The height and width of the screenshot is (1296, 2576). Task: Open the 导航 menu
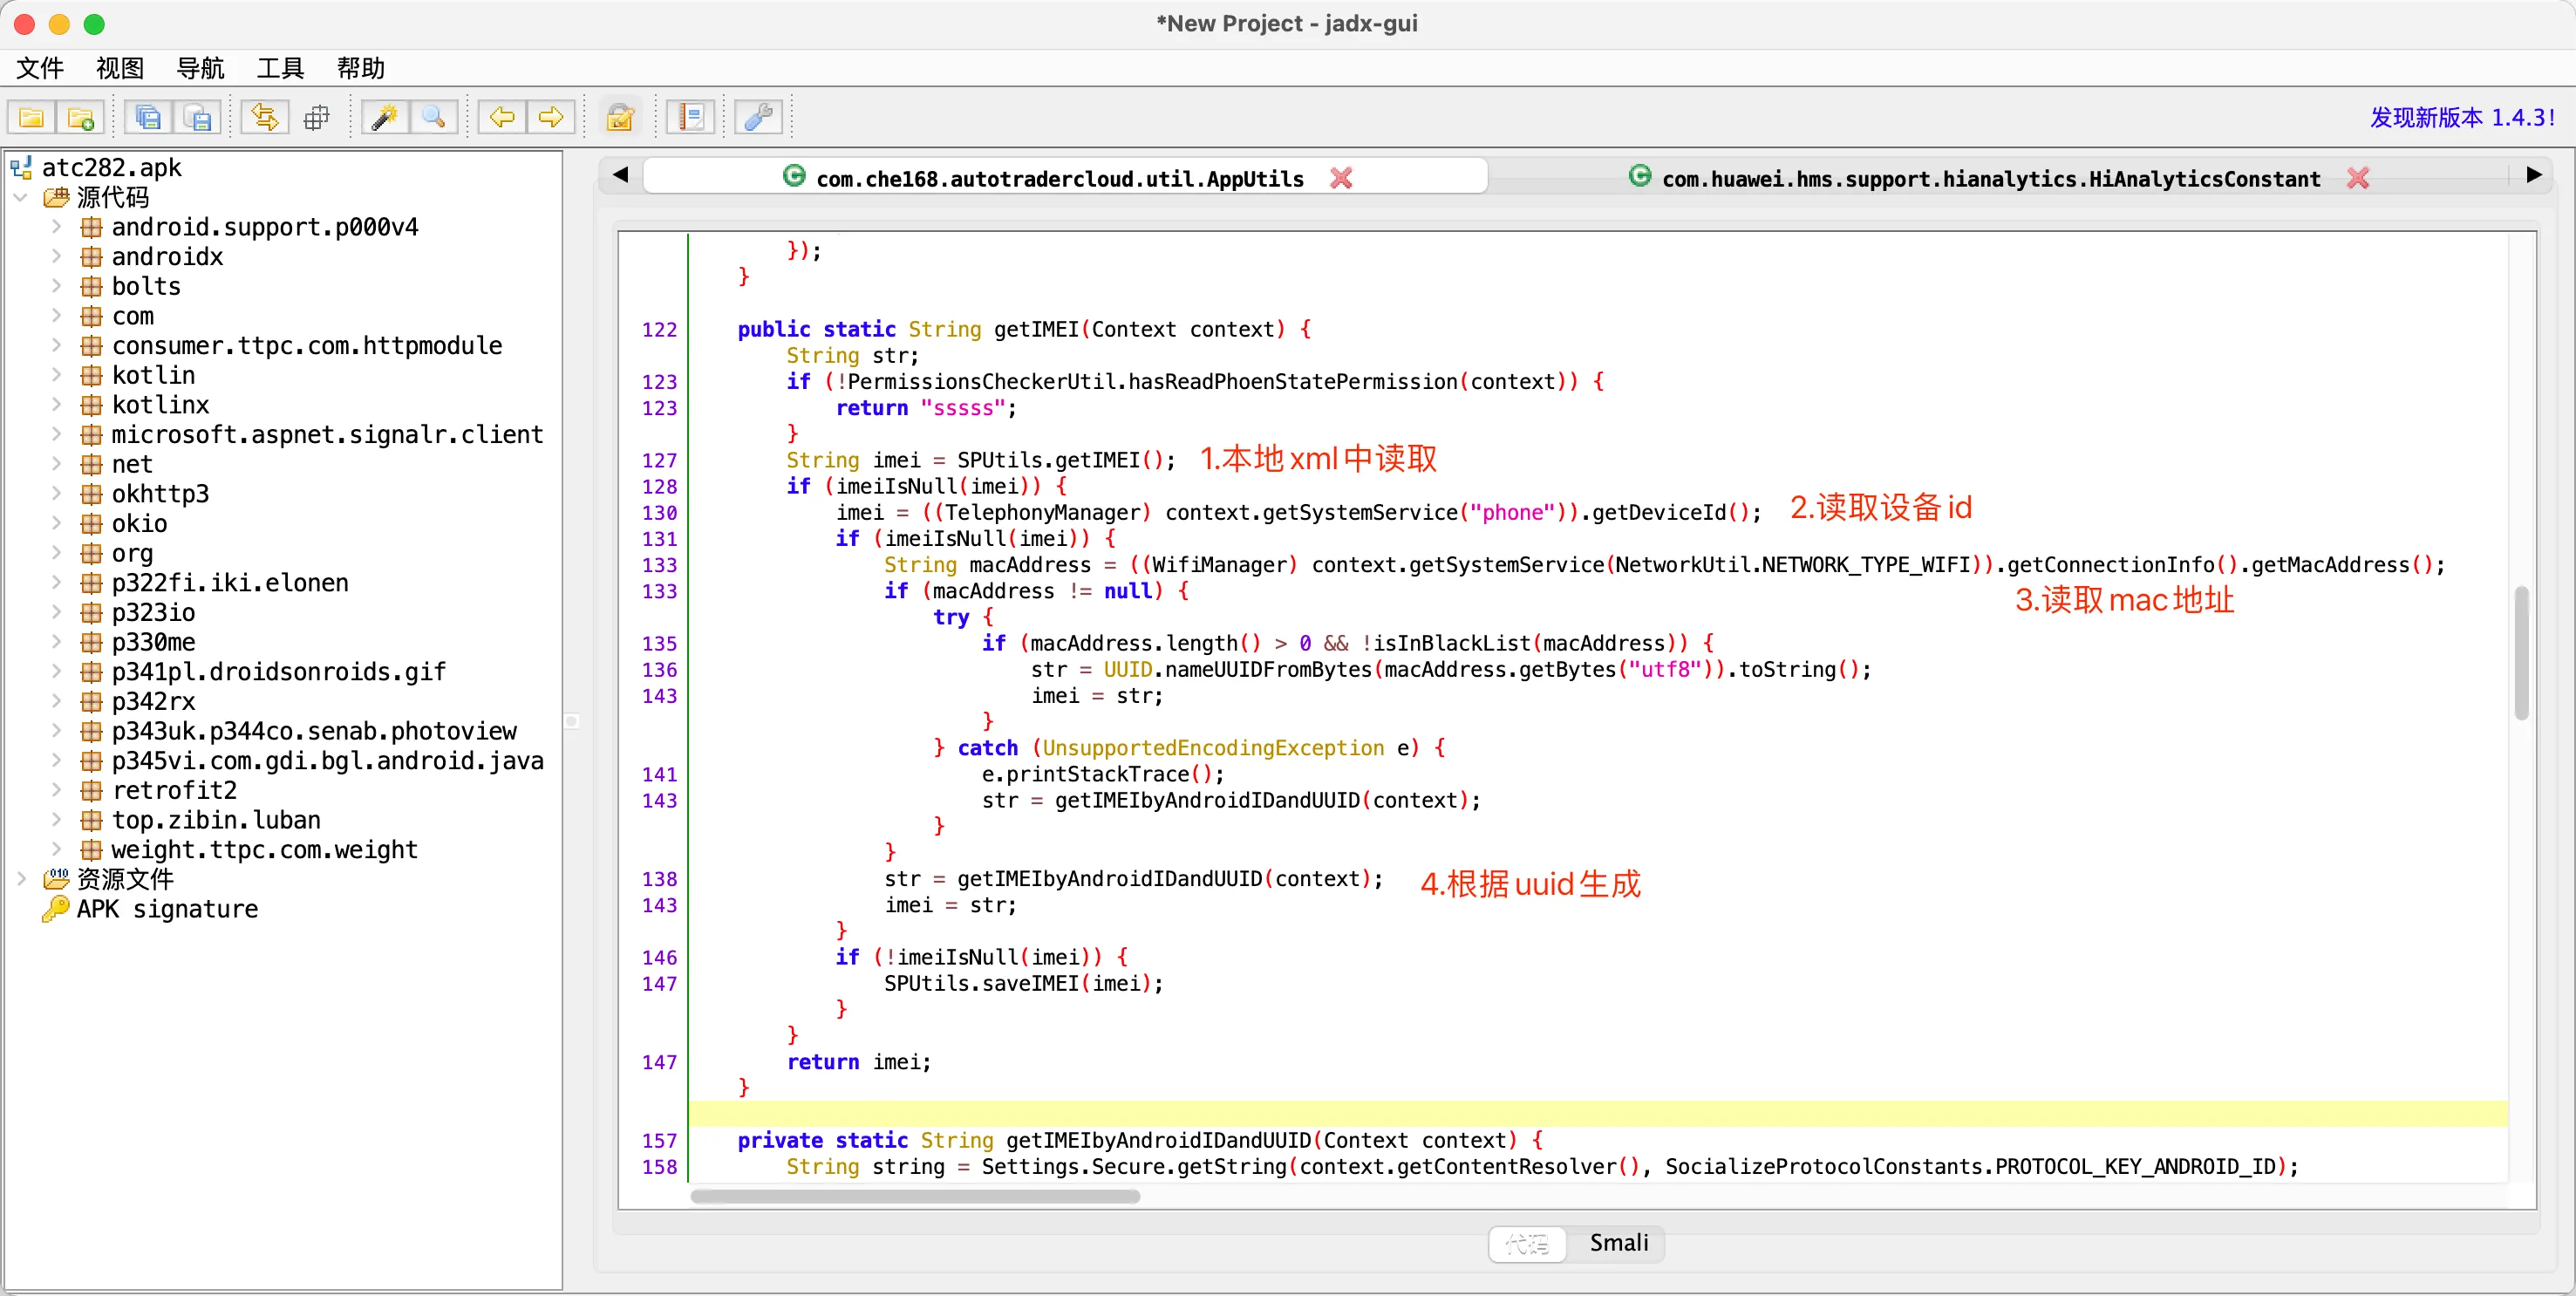click(x=200, y=68)
